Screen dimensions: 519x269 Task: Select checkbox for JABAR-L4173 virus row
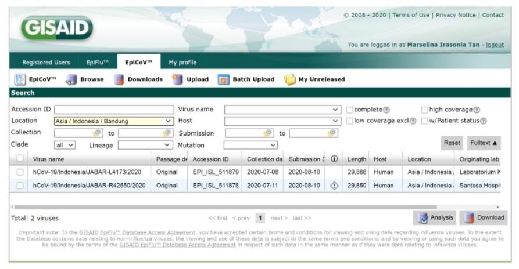click(20, 172)
